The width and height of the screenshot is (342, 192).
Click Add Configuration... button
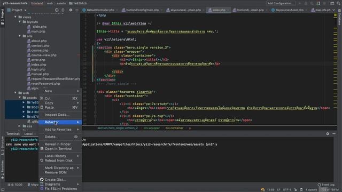click(x=281, y=3)
